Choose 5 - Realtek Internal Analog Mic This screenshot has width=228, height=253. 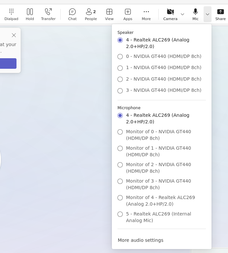(120, 214)
